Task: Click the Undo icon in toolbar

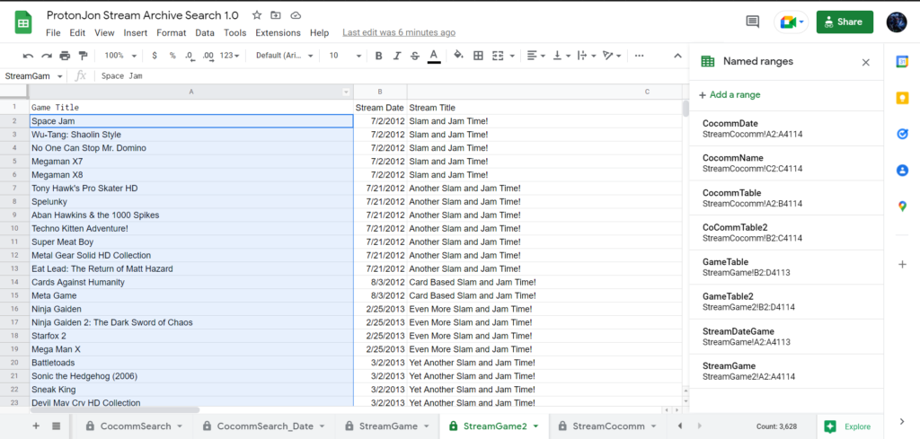Action: [28, 56]
